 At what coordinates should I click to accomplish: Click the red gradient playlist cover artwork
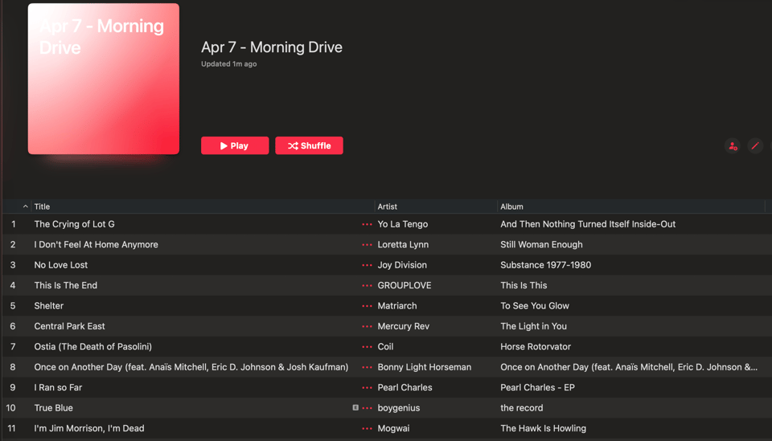pyautogui.click(x=104, y=79)
